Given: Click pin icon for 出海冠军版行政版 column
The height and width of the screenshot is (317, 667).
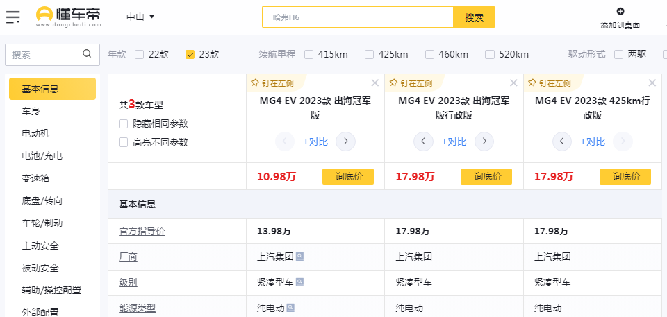Looking at the screenshot, I should click(x=393, y=83).
